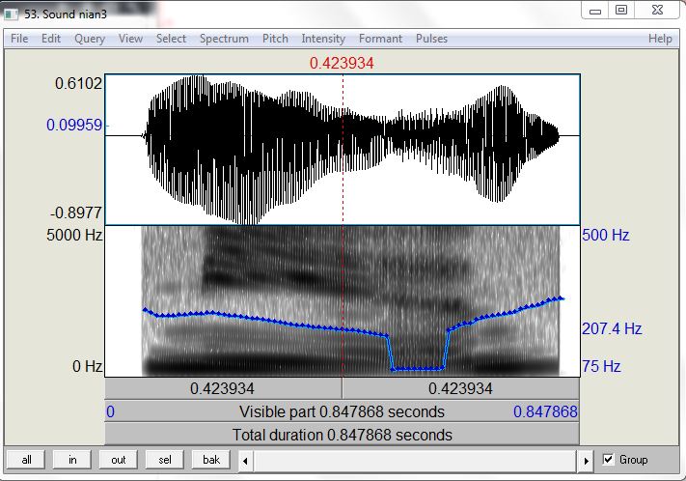Click the scrollbar left arrow
Screen dimensions: 686x481
tap(245, 461)
